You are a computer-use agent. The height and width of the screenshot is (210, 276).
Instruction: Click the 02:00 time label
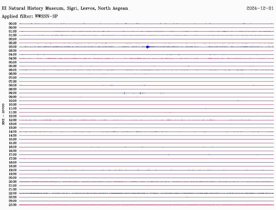point(13,39)
